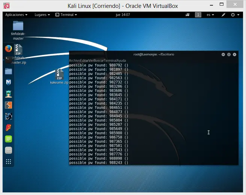246x195 pixels.
Task: Show all applications grid
Action: tap(8, 161)
